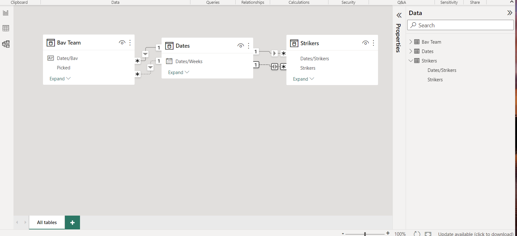This screenshot has width=517, height=236.
Task: Click the Bav Team table header icon on its card
Action: (51, 43)
